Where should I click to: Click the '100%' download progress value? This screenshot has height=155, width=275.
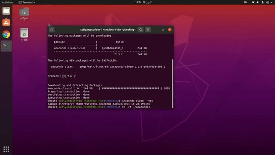pos(167,88)
